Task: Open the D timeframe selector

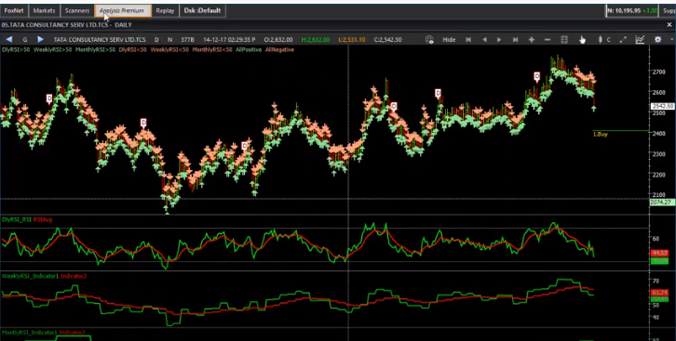Action: tap(157, 40)
